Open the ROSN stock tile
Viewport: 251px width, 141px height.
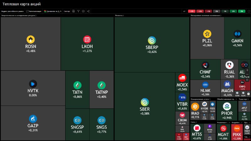[x=30, y=44]
